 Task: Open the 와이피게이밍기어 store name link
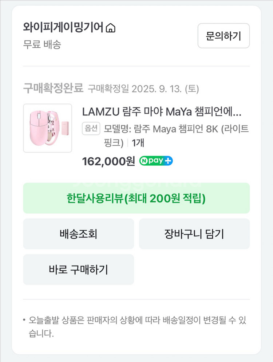[63, 28]
